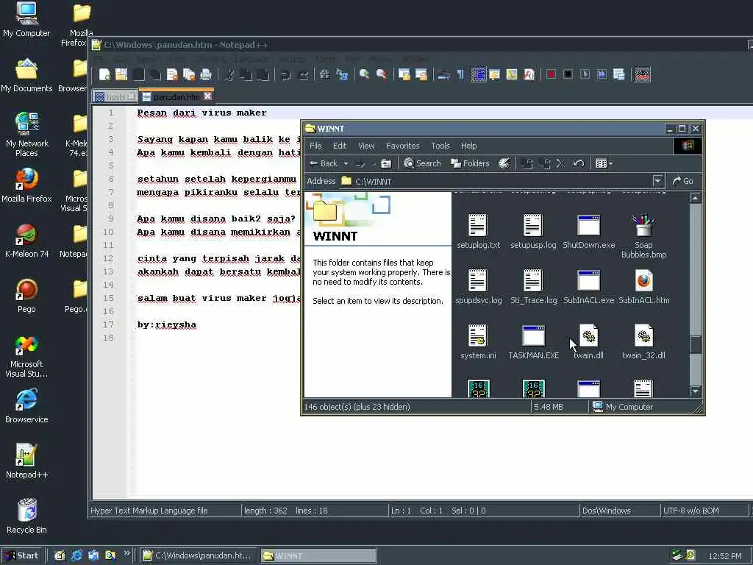753x565 pixels.
Task: Click the WINNT file list scroll down arrow
Action: pyautogui.click(x=696, y=391)
